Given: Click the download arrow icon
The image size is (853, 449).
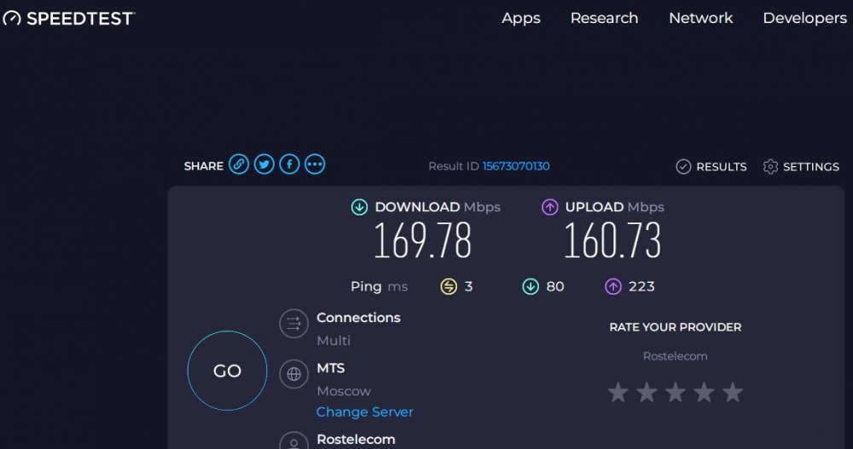Looking at the screenshot, I should (x=360, y=207).
